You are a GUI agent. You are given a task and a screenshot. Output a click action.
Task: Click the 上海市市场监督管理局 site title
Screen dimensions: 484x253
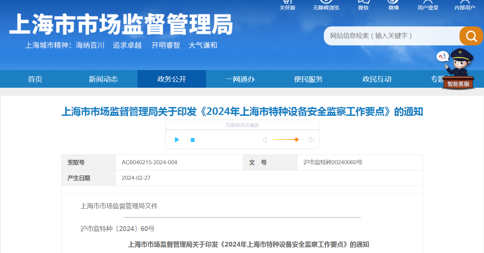click(121, 24)
